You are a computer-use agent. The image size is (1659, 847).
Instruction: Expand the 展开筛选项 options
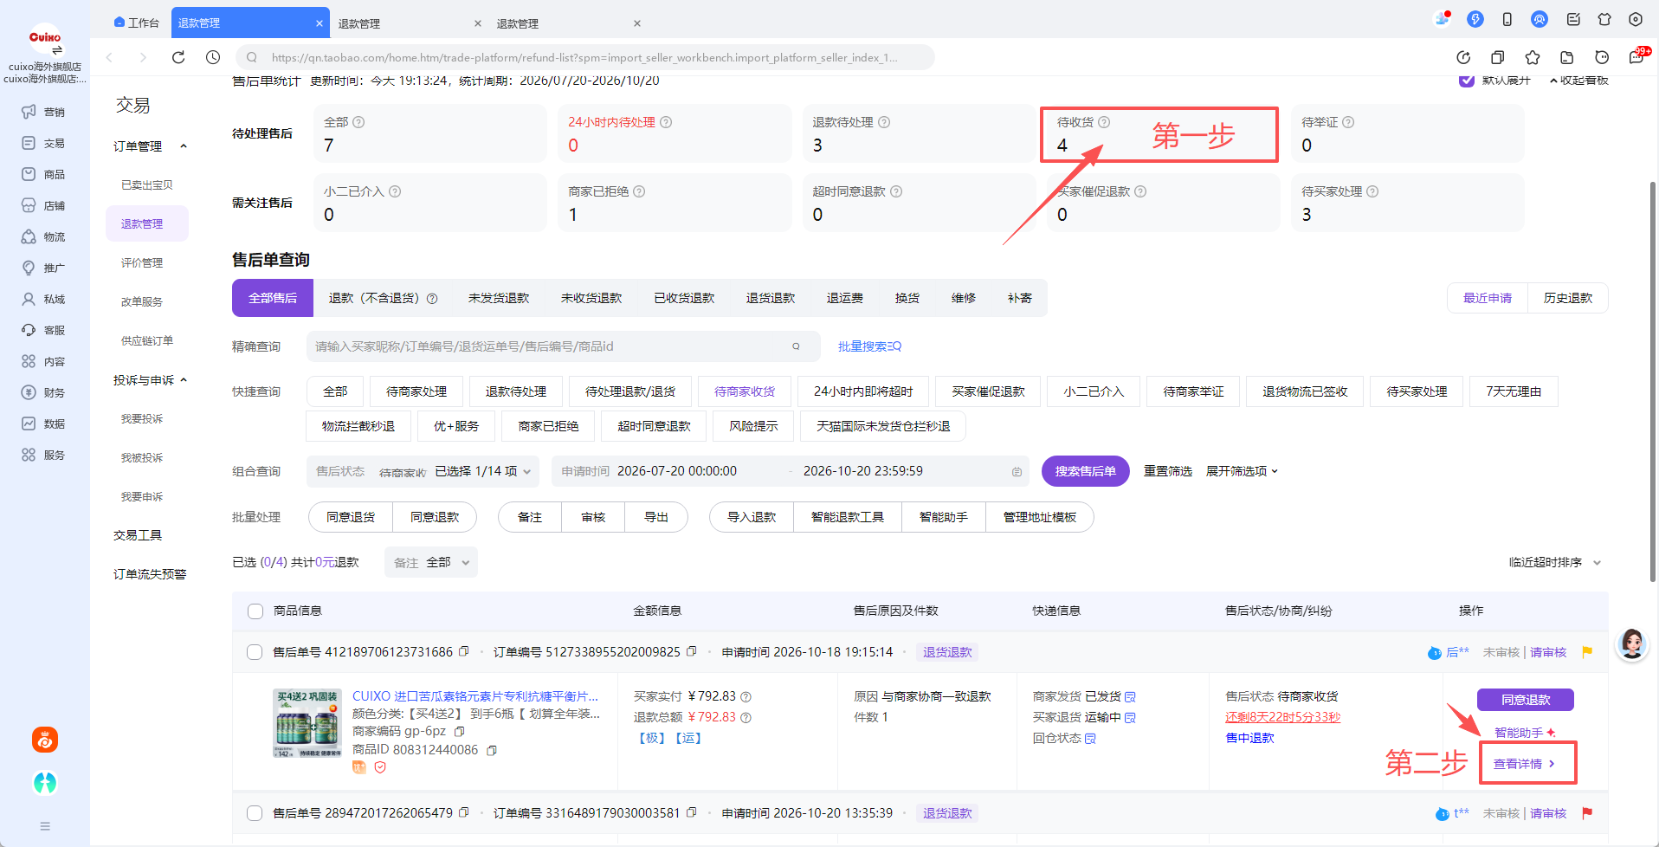click(x=1242, y=471)
